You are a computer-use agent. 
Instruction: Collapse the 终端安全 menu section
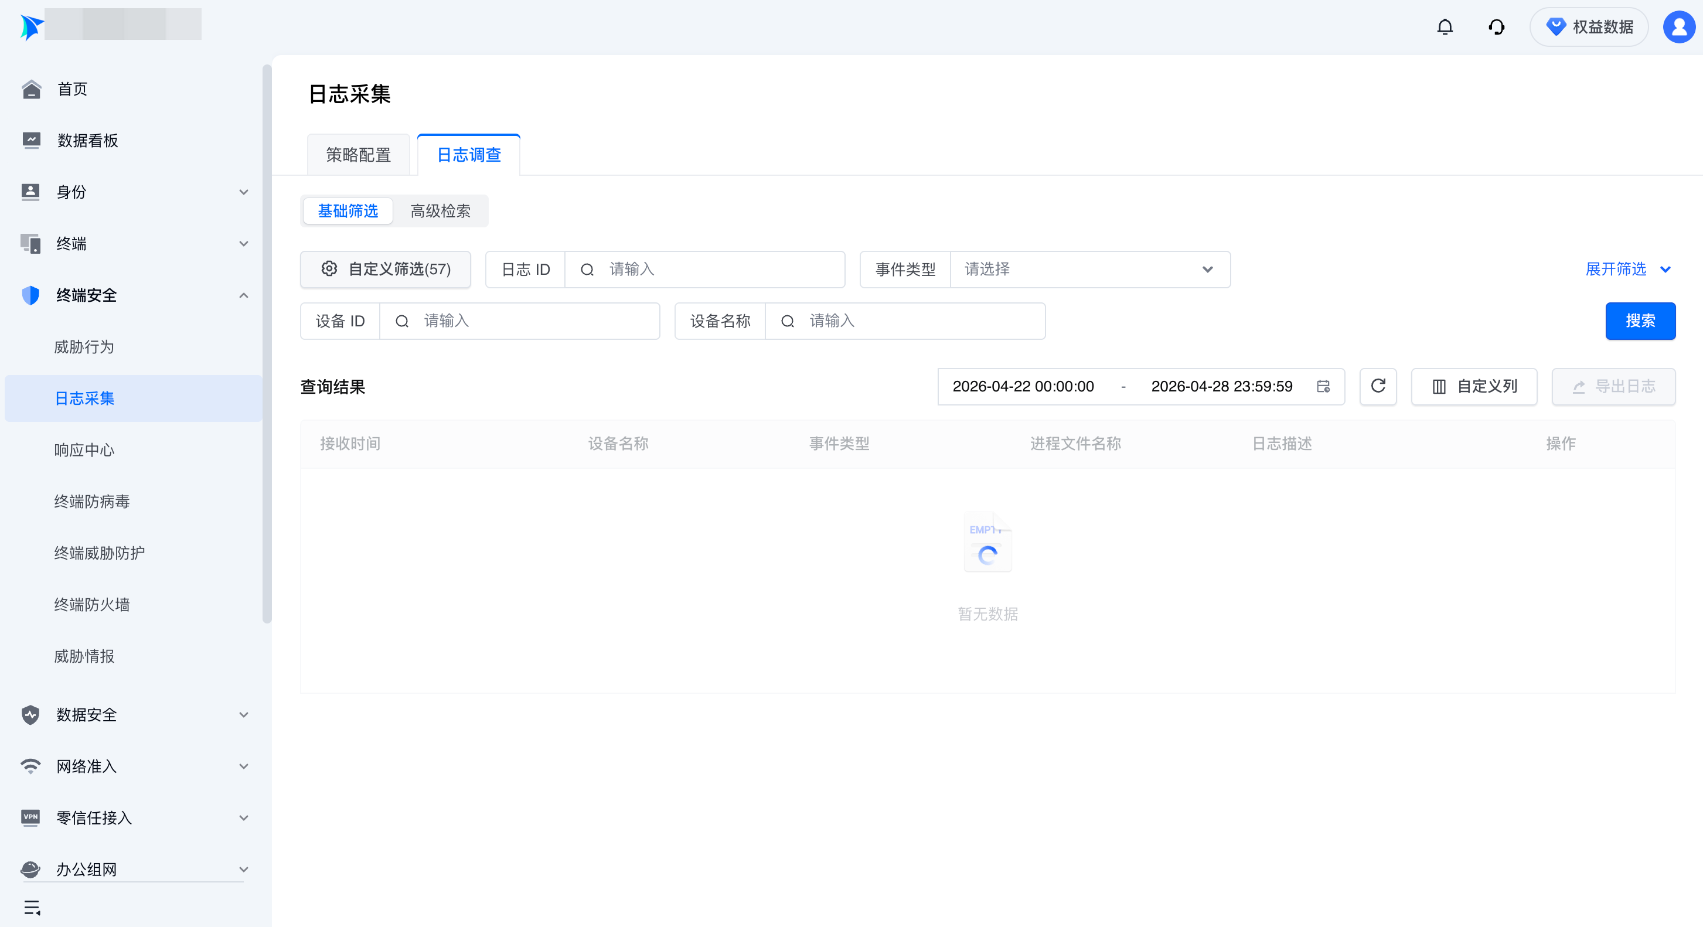(x=243, y=295)
